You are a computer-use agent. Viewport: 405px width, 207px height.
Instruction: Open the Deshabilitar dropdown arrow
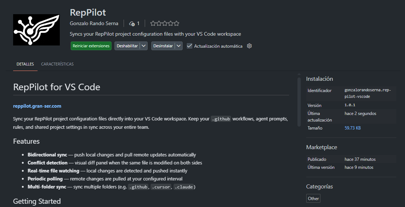144,46
